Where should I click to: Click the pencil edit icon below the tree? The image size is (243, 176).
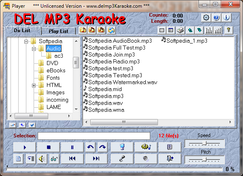[13, 125]
